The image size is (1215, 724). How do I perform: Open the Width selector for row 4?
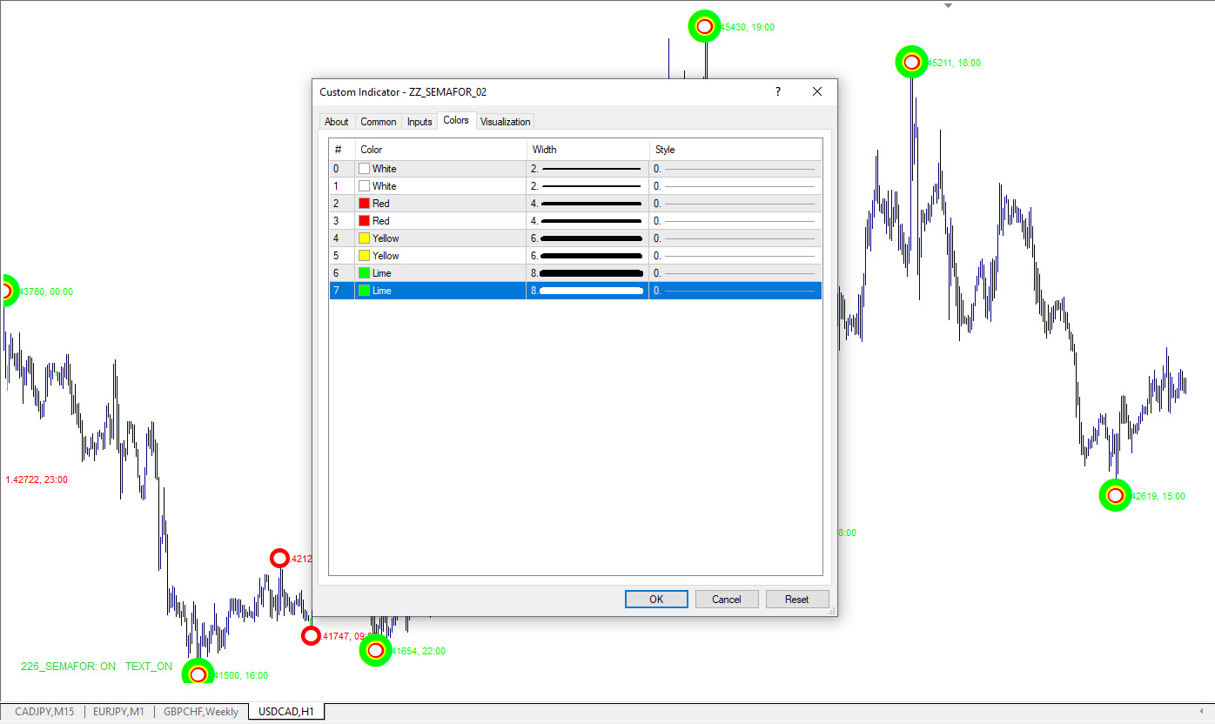[x=587, y=238]
